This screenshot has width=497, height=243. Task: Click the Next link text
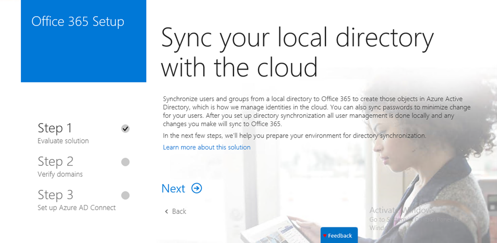coord(173,189)
